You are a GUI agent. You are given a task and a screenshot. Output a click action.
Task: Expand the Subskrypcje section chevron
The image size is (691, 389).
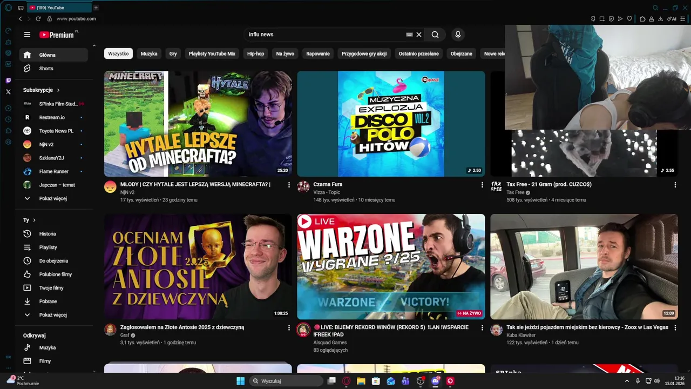pos(58,90)
